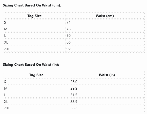Click the 'Sizing Chart Based On Waist (cm)' heading
147x114 pixels.
click(x=32, y=5)
